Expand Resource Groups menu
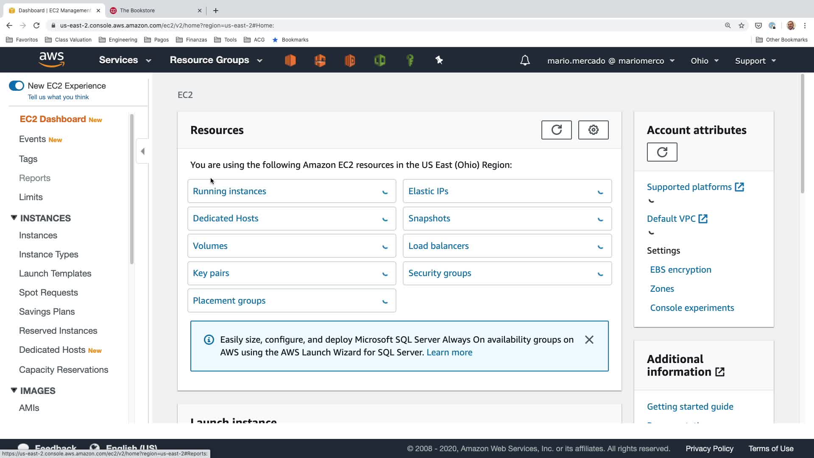 (x=216, y=60)
